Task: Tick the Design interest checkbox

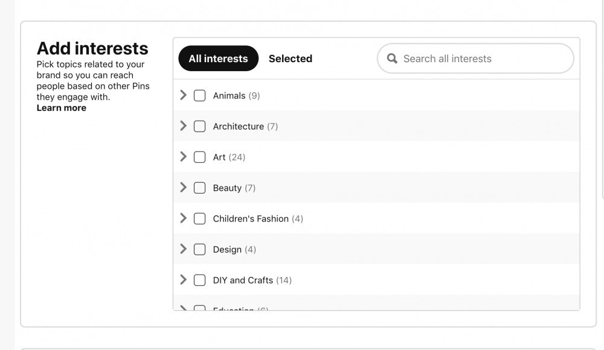Action: (199, 249)
